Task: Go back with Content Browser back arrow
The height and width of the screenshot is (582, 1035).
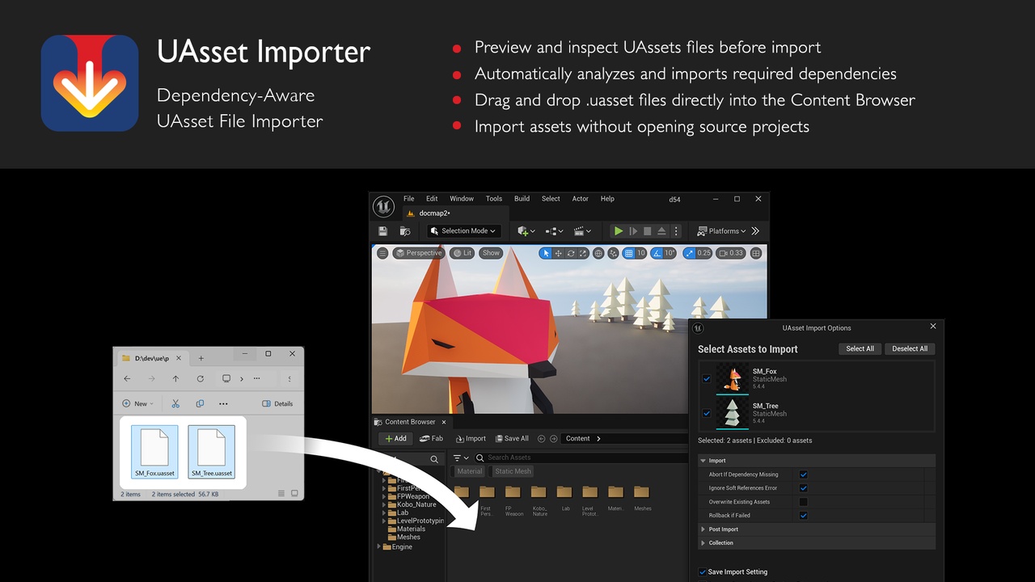Action: point(542,438)
